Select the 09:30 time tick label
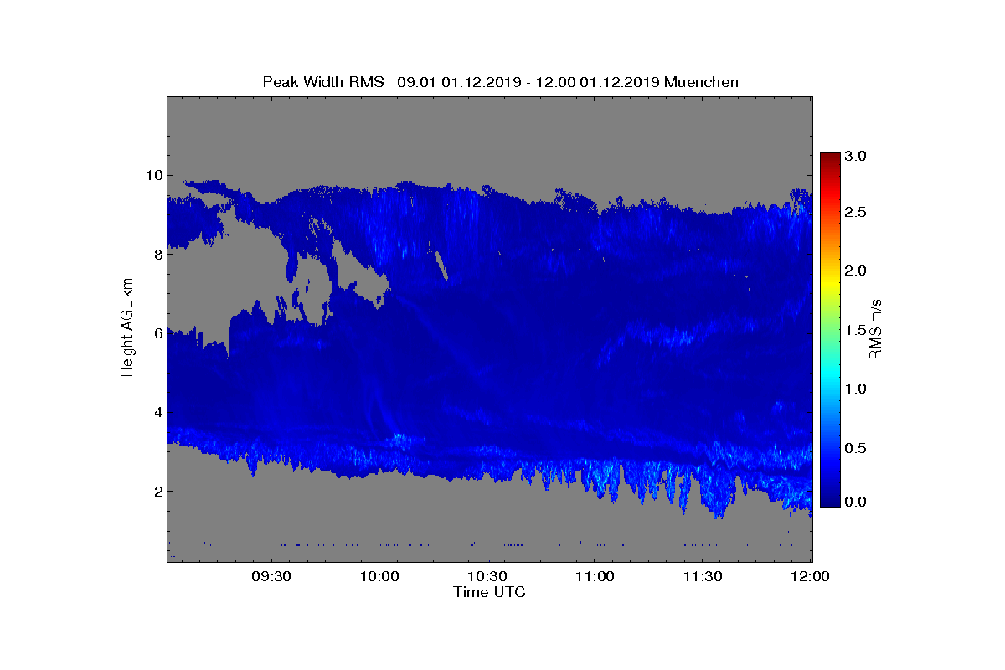This screenshot has width=1005, height=670. 272,576
